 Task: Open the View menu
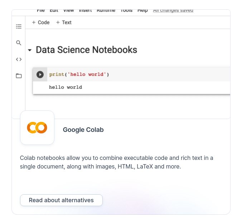68,11
